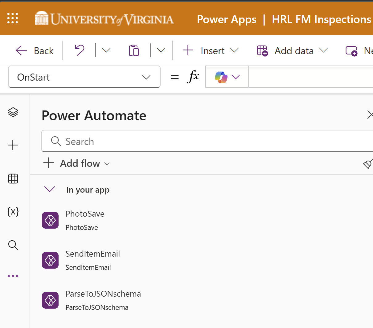
Task: Open the OnStart property dropdown
Action: point(84,77)
